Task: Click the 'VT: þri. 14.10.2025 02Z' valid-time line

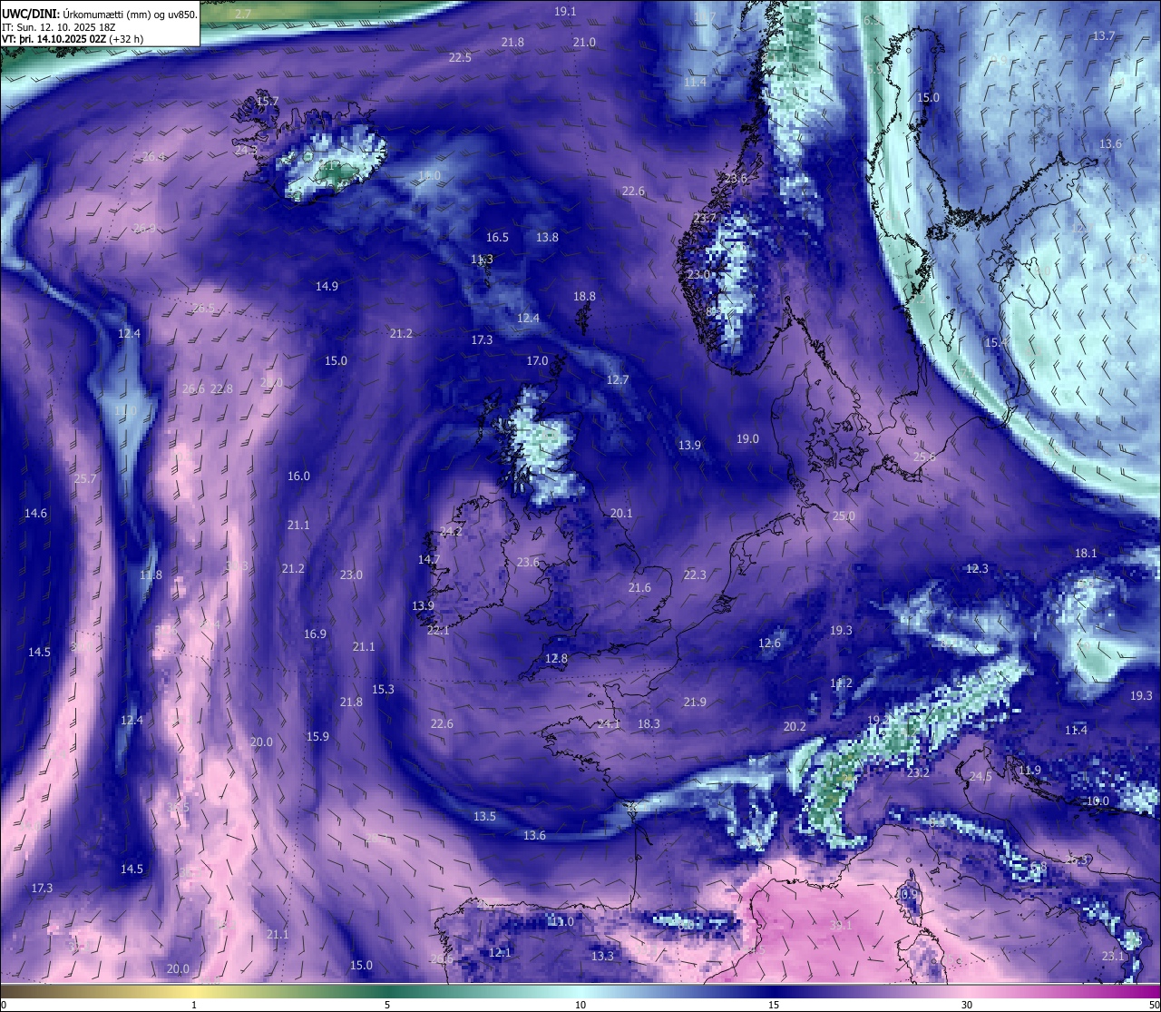Action: point(73,39)
